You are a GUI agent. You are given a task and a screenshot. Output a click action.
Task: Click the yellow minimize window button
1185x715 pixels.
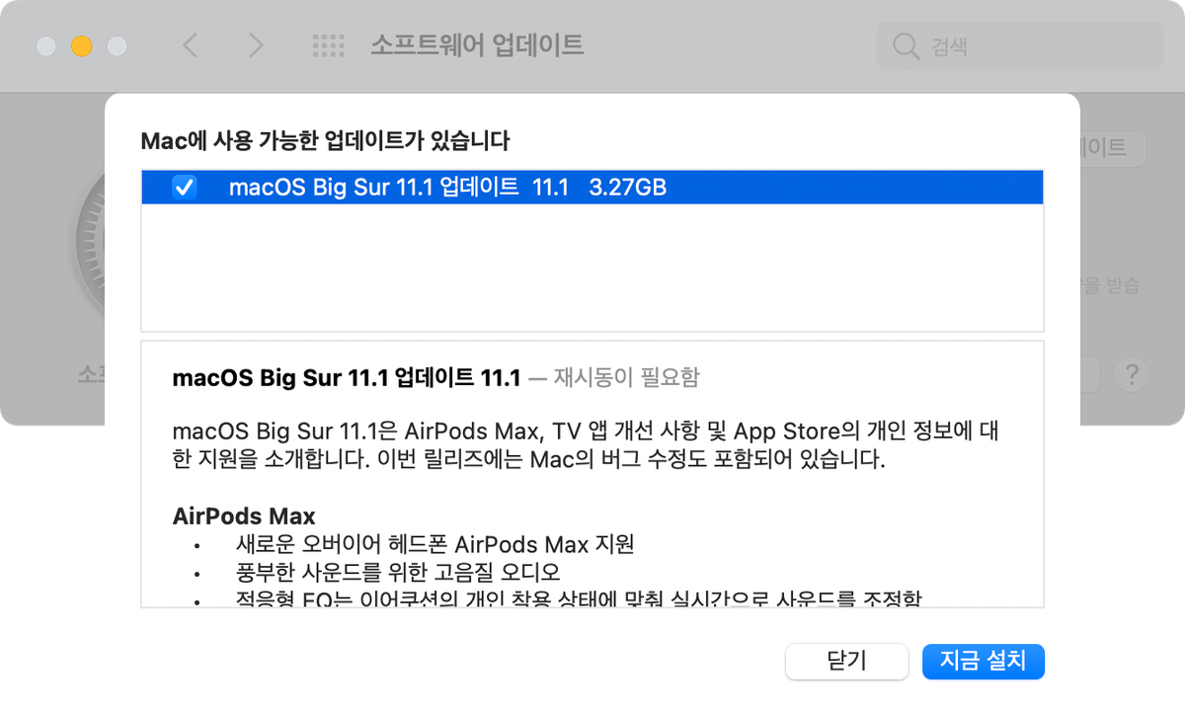pyautogui.click(x=82, y=46)
